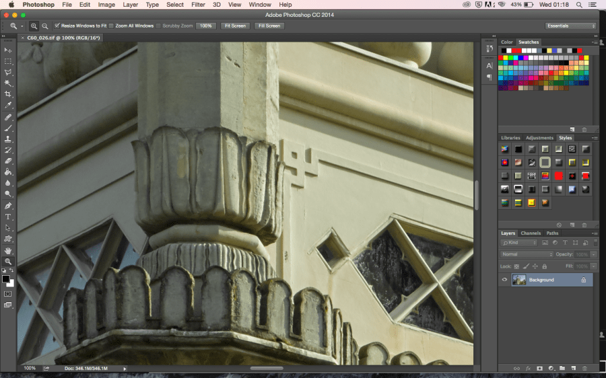Screen dimensions: 606x378
Task: Select the Hand tool
Action: coord(8,250)
